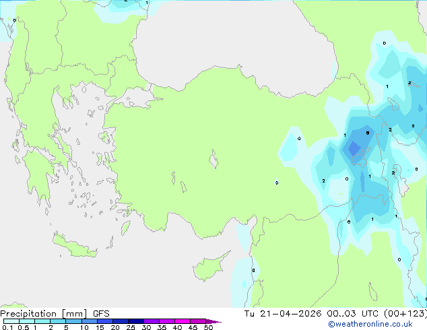Click the '20' legend tick label

coord(115,327)
